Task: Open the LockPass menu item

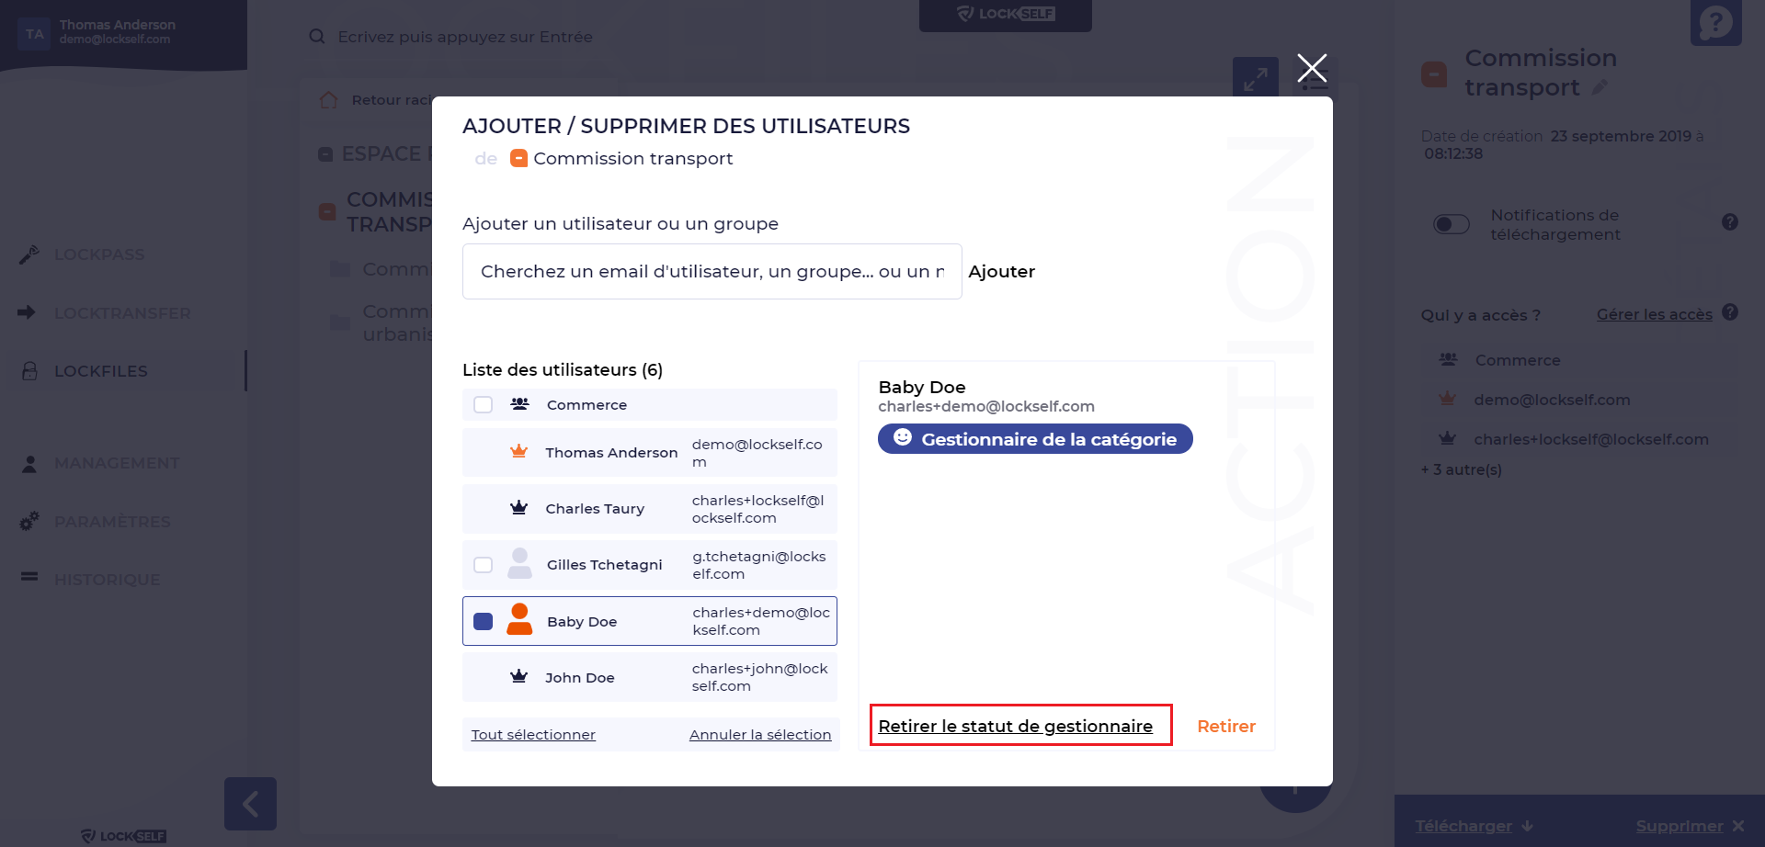Action: (99, 254)
